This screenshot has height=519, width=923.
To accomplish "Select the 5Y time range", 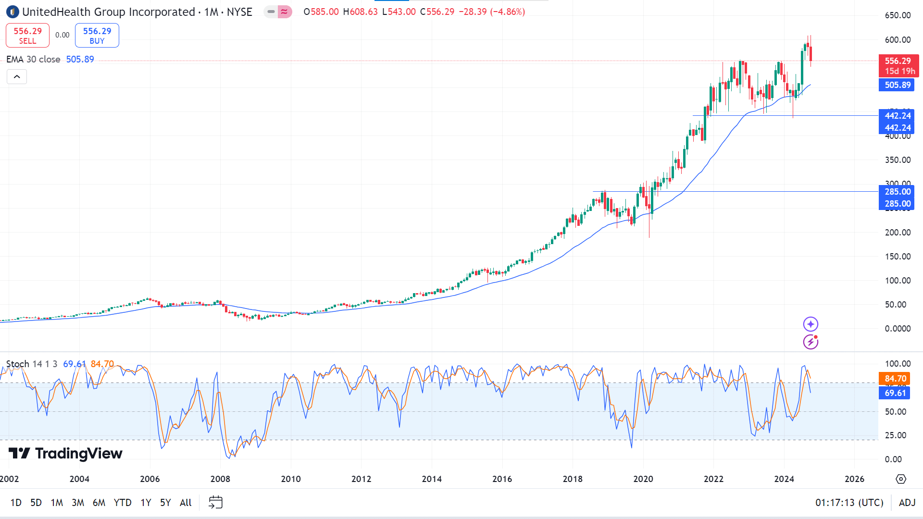I will point(165,503).
